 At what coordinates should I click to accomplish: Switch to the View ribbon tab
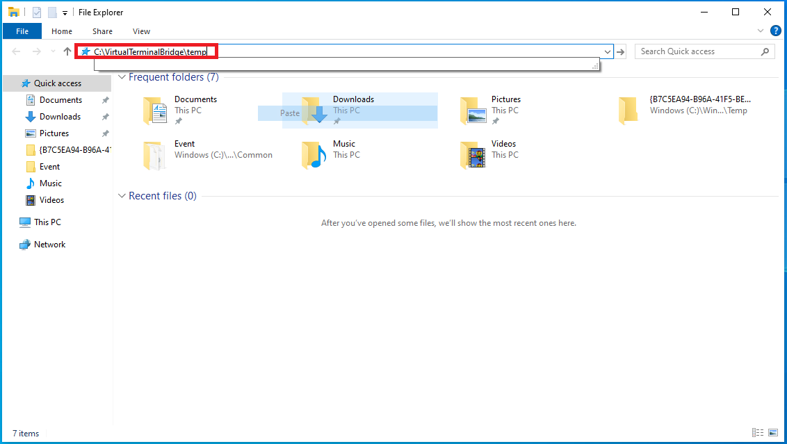point(142,31)
